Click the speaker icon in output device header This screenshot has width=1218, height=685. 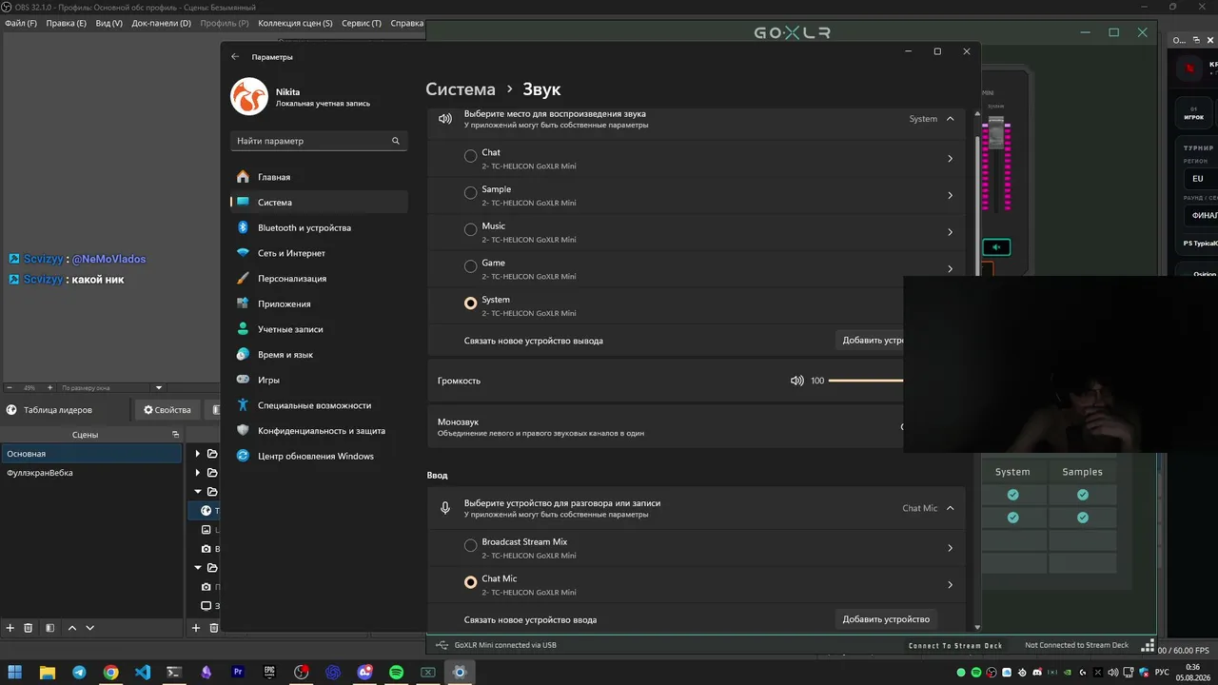click(444, 119)
